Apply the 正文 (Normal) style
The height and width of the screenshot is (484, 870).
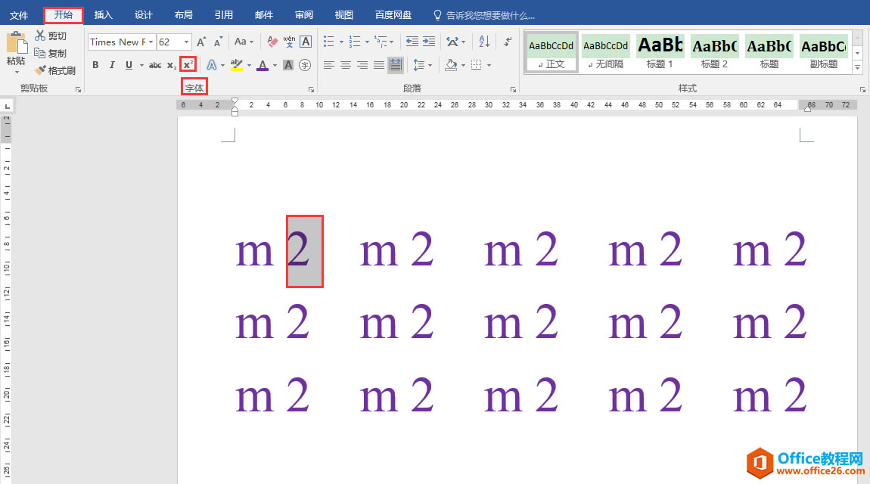(551, 52)
